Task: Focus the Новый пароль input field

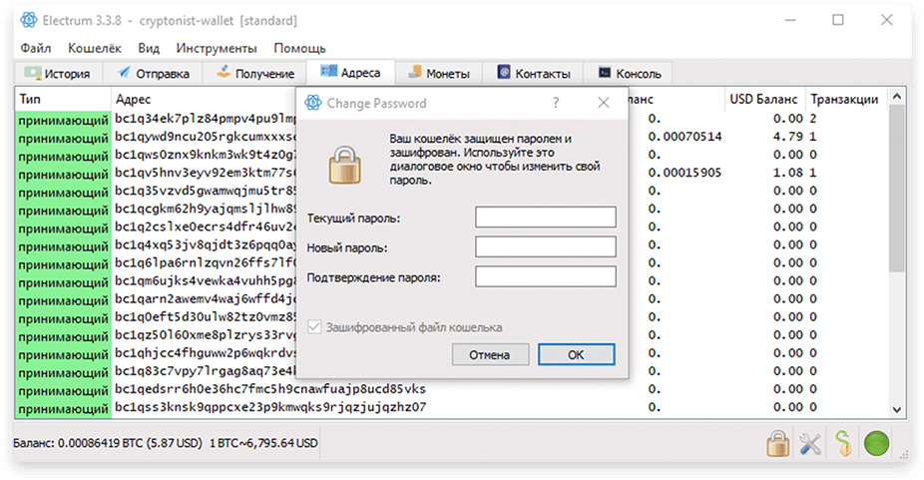Action: (x=546, y=246)
